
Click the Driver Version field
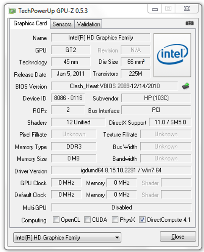[x=121, y=170]
